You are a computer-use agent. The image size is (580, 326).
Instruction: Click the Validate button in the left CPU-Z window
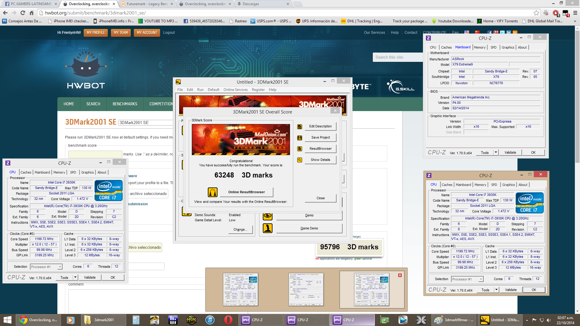(x=90, y=277)
